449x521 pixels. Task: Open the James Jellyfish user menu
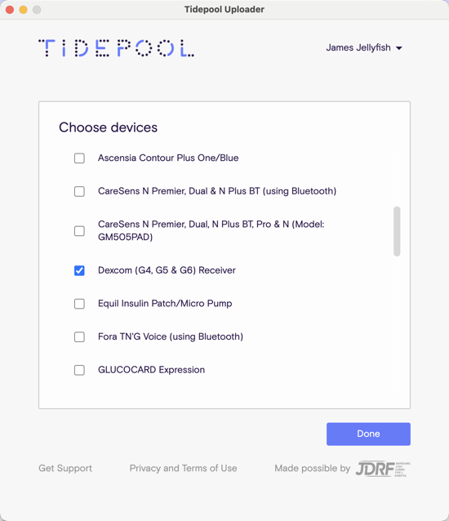tap(364, 48)
